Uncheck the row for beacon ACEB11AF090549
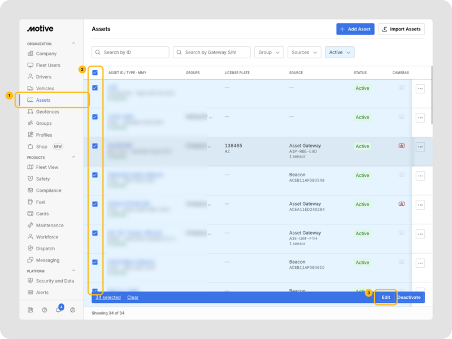Screen dimensions: 452x339 [x=95, y=175]
